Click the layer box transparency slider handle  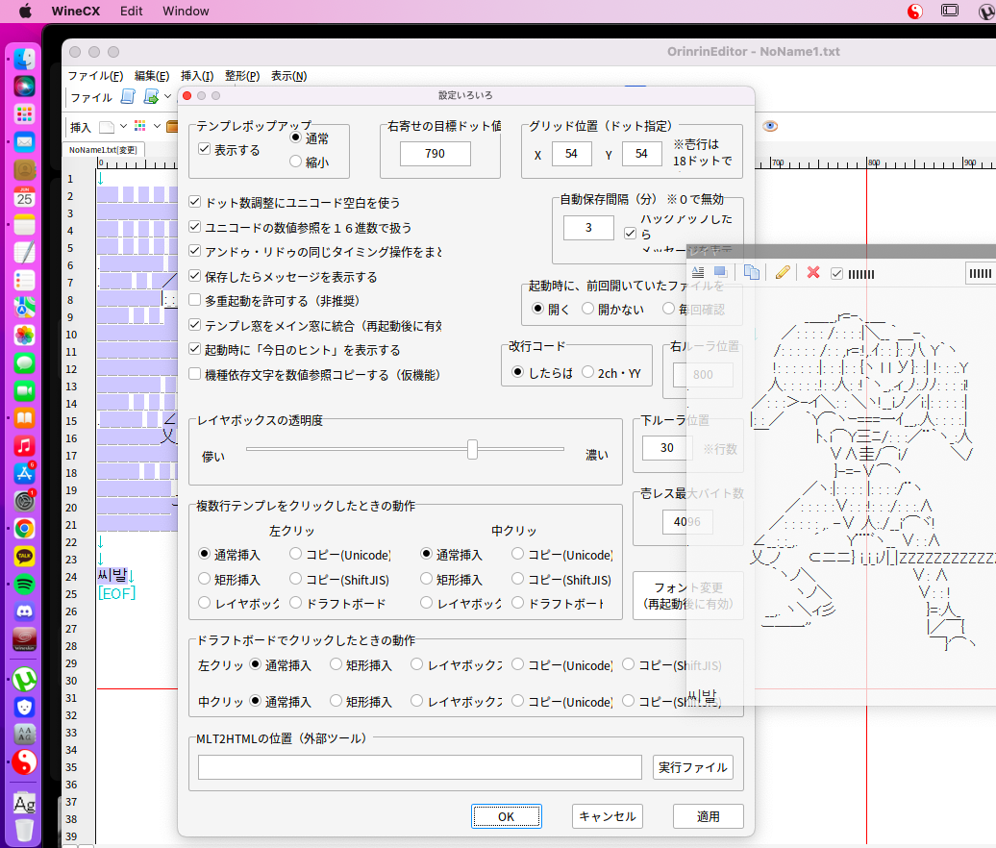pyautogui.click(x=472, y=449)
